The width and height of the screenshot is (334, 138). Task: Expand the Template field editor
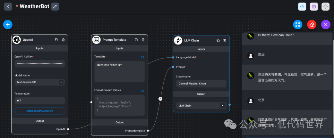(142, 57)
